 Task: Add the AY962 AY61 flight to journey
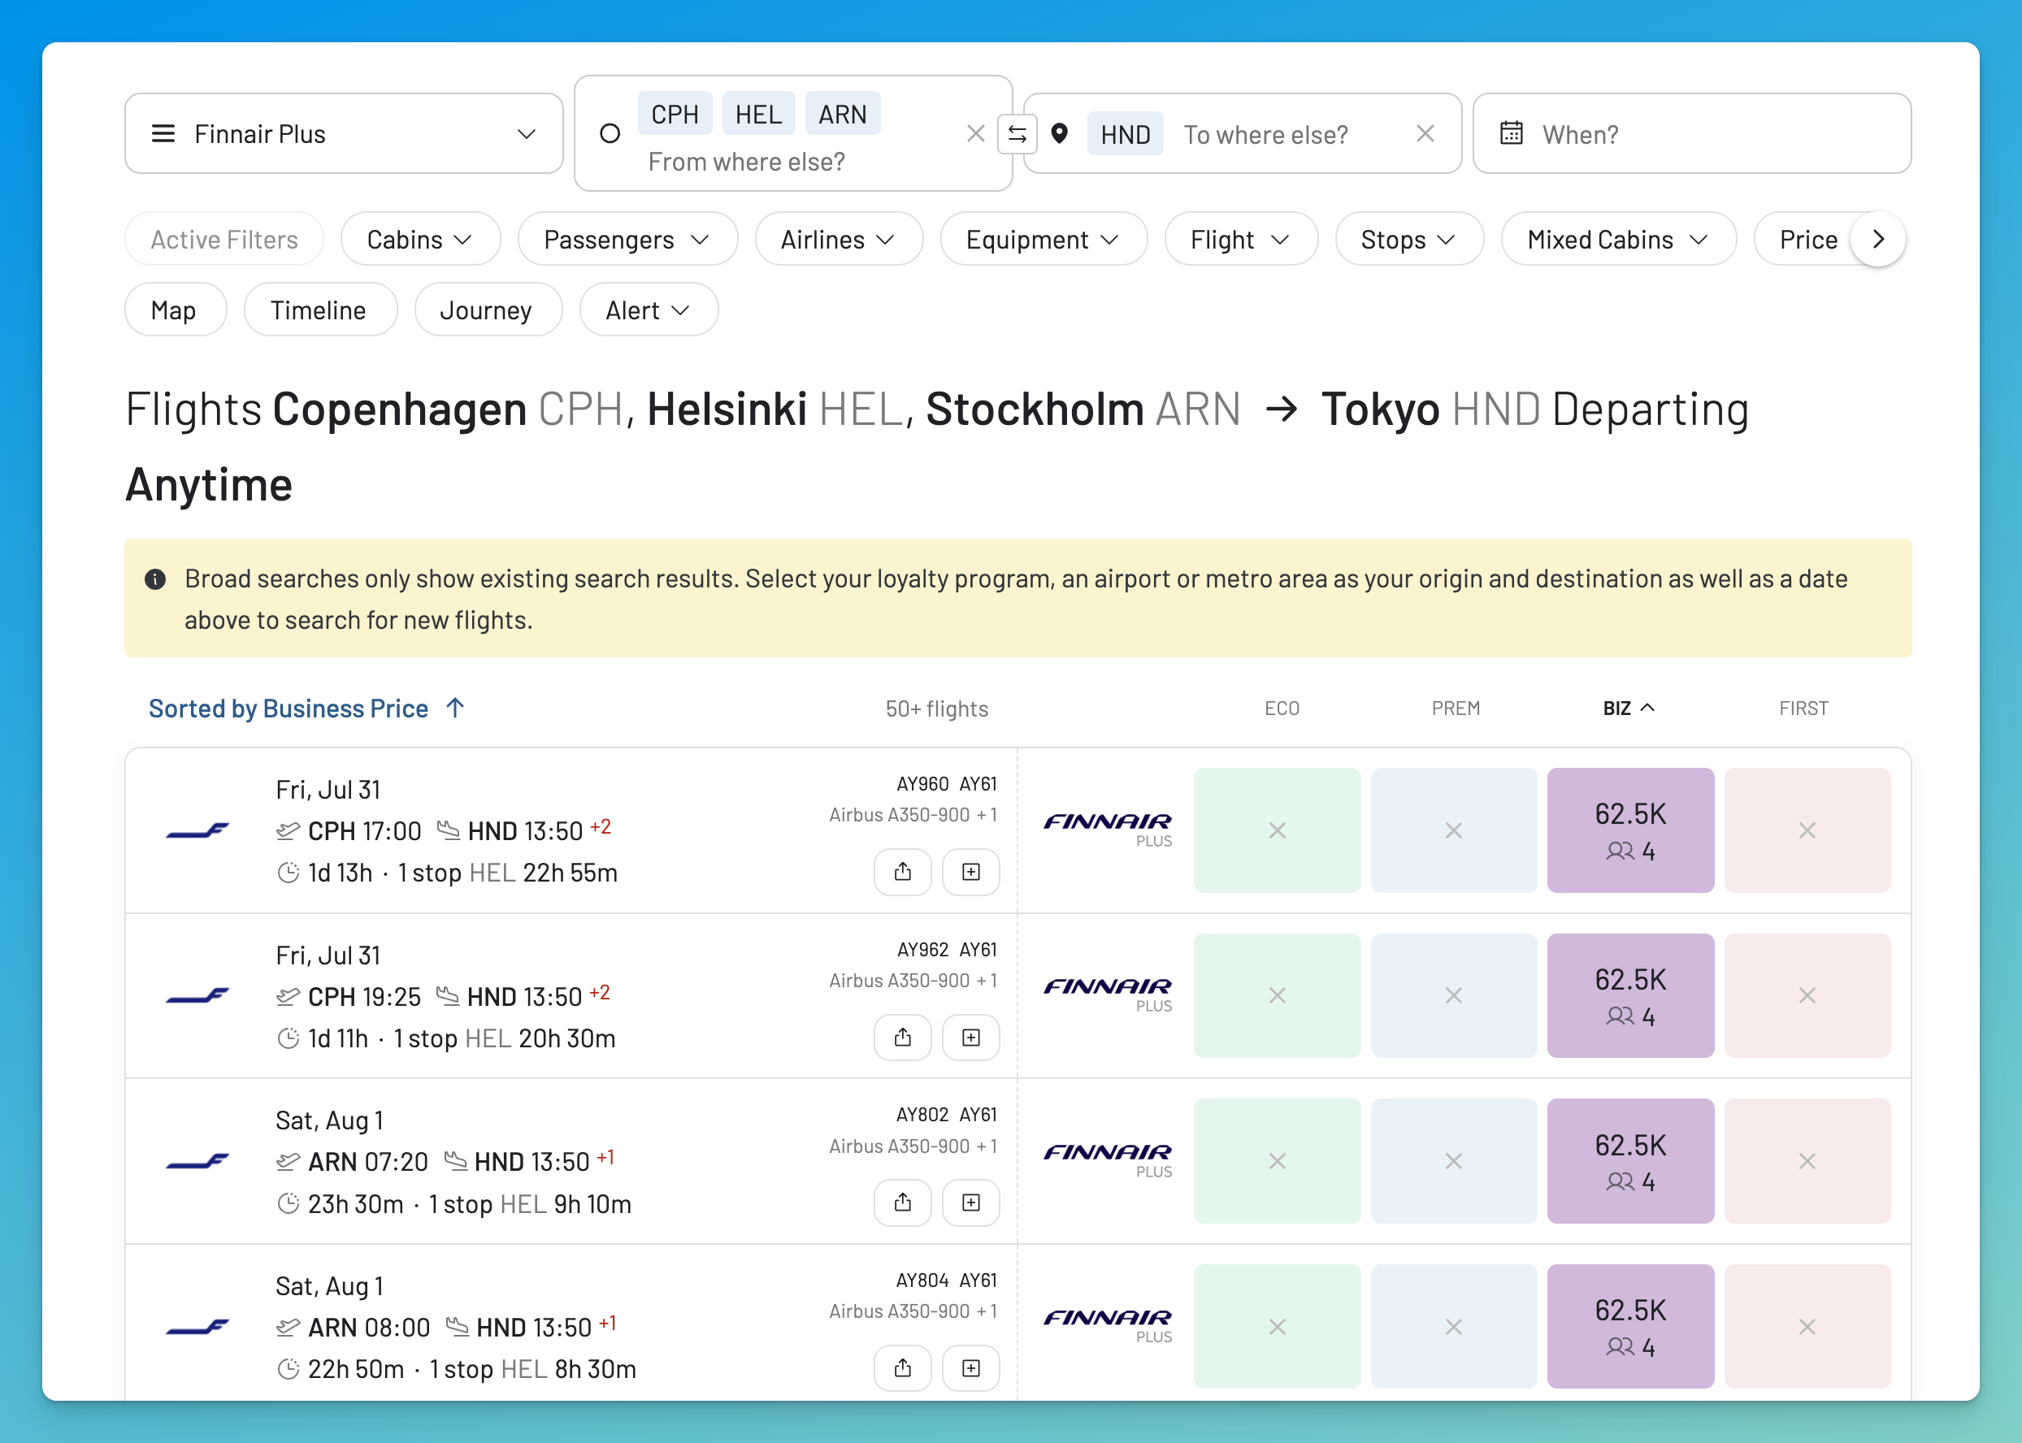tap(970, 1037)
